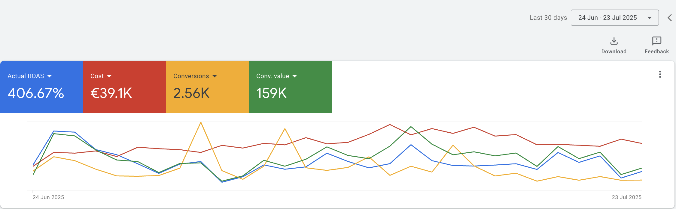
Task: Click the 24 Jun - 23 Jul 2025 date text
Action: coord(607,18)
